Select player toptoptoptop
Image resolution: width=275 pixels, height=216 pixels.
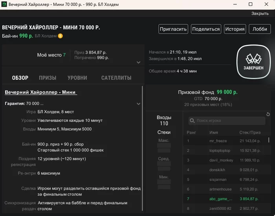coord(220,150)
